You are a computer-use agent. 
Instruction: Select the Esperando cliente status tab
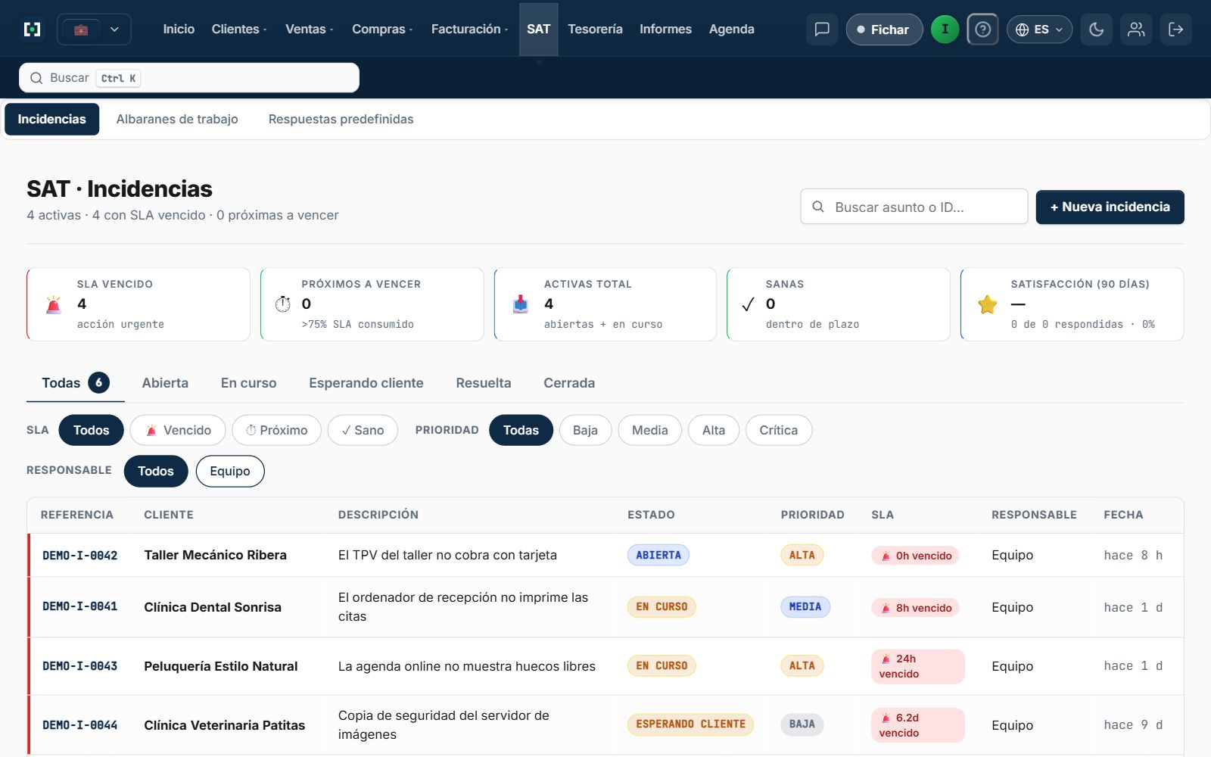point(366,383)
